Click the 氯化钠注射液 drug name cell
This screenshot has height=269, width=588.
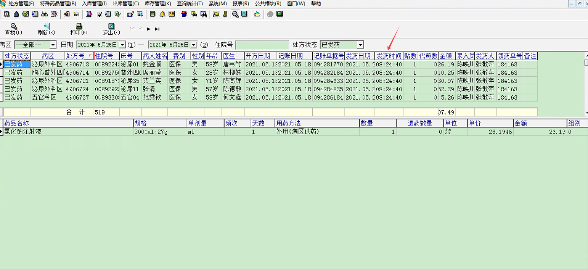[68, 132]
